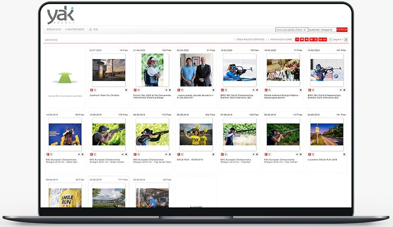Toggle eye icon on BMW IBU 167 Files card

[x=340, y=90]
